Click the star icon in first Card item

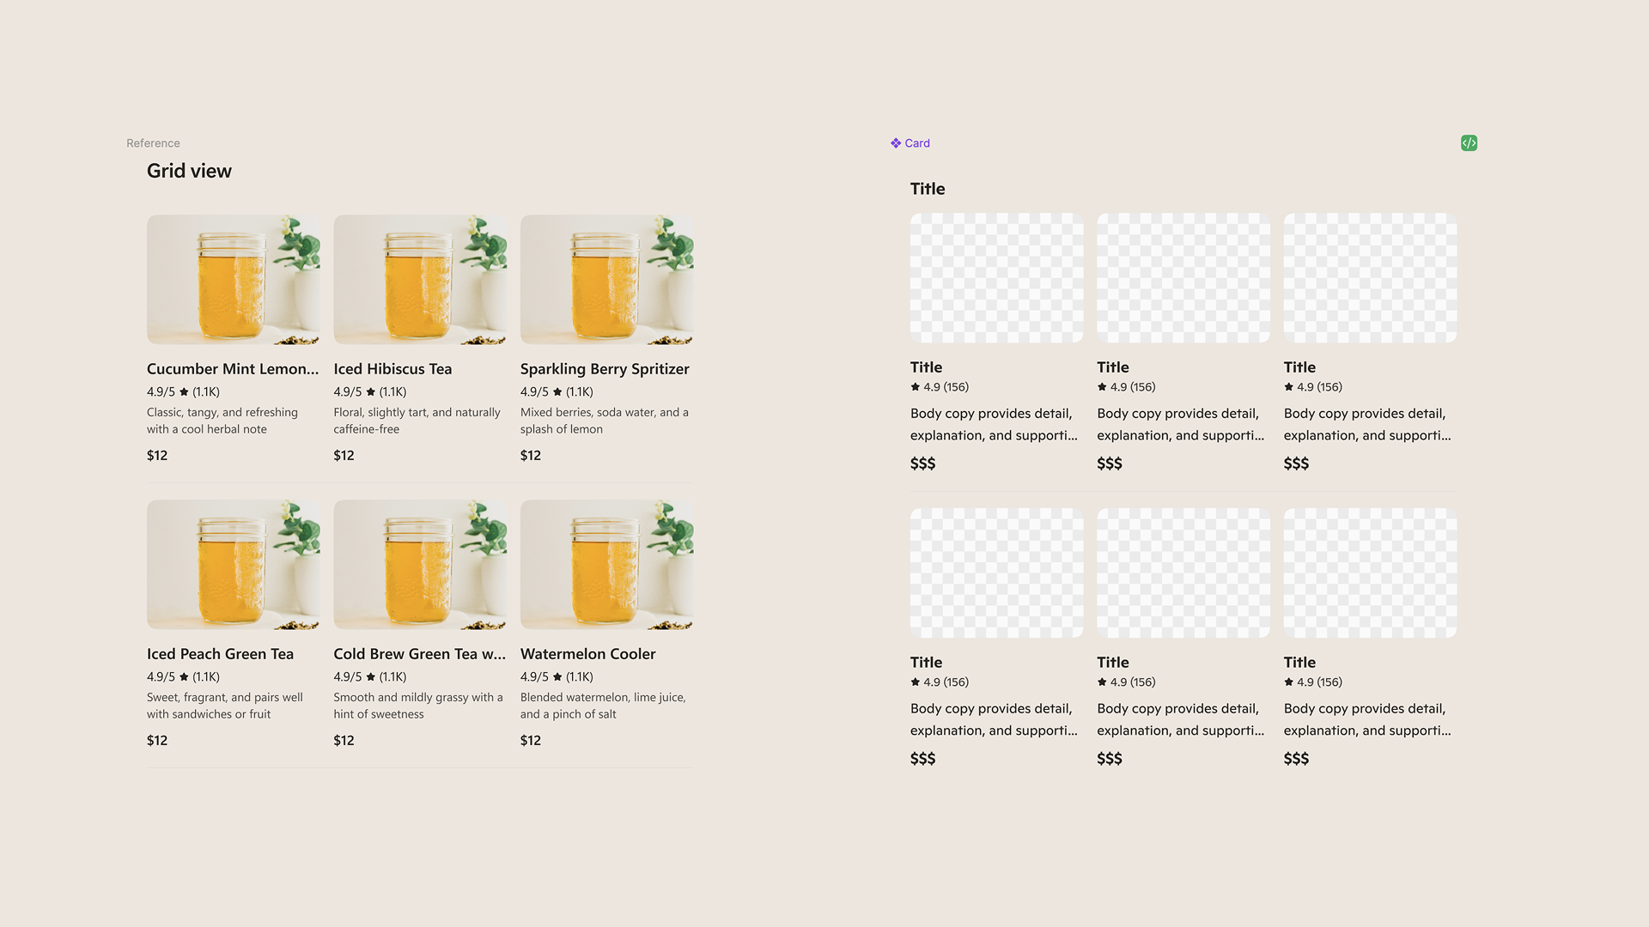tap(916, 387)
